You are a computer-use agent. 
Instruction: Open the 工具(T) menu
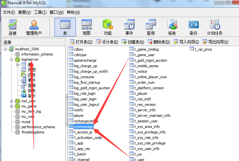(40, 12)
